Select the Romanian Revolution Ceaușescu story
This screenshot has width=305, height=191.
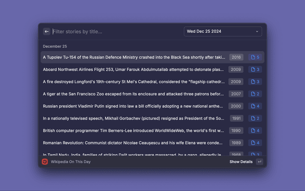pyautogui.click(x=133, y=143)
